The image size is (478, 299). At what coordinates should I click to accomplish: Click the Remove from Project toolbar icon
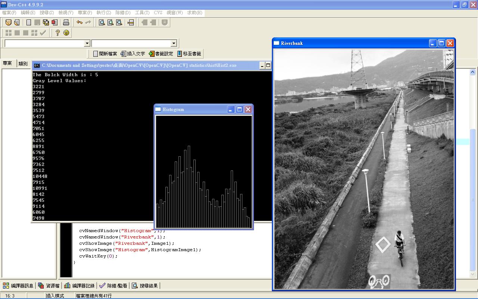click(x=153, y=22)
